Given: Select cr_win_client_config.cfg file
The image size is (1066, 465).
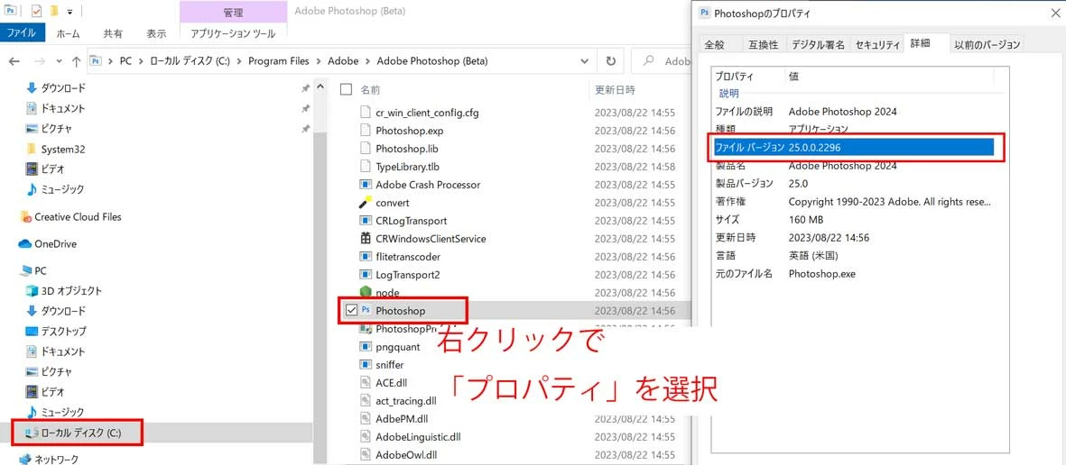Looking at the screenshot, I should point(427,113).
